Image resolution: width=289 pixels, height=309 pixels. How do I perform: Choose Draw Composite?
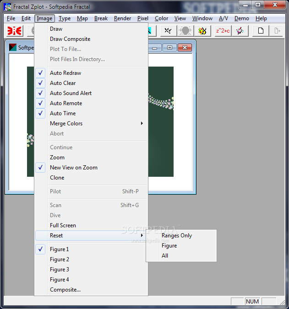(92, 39)
